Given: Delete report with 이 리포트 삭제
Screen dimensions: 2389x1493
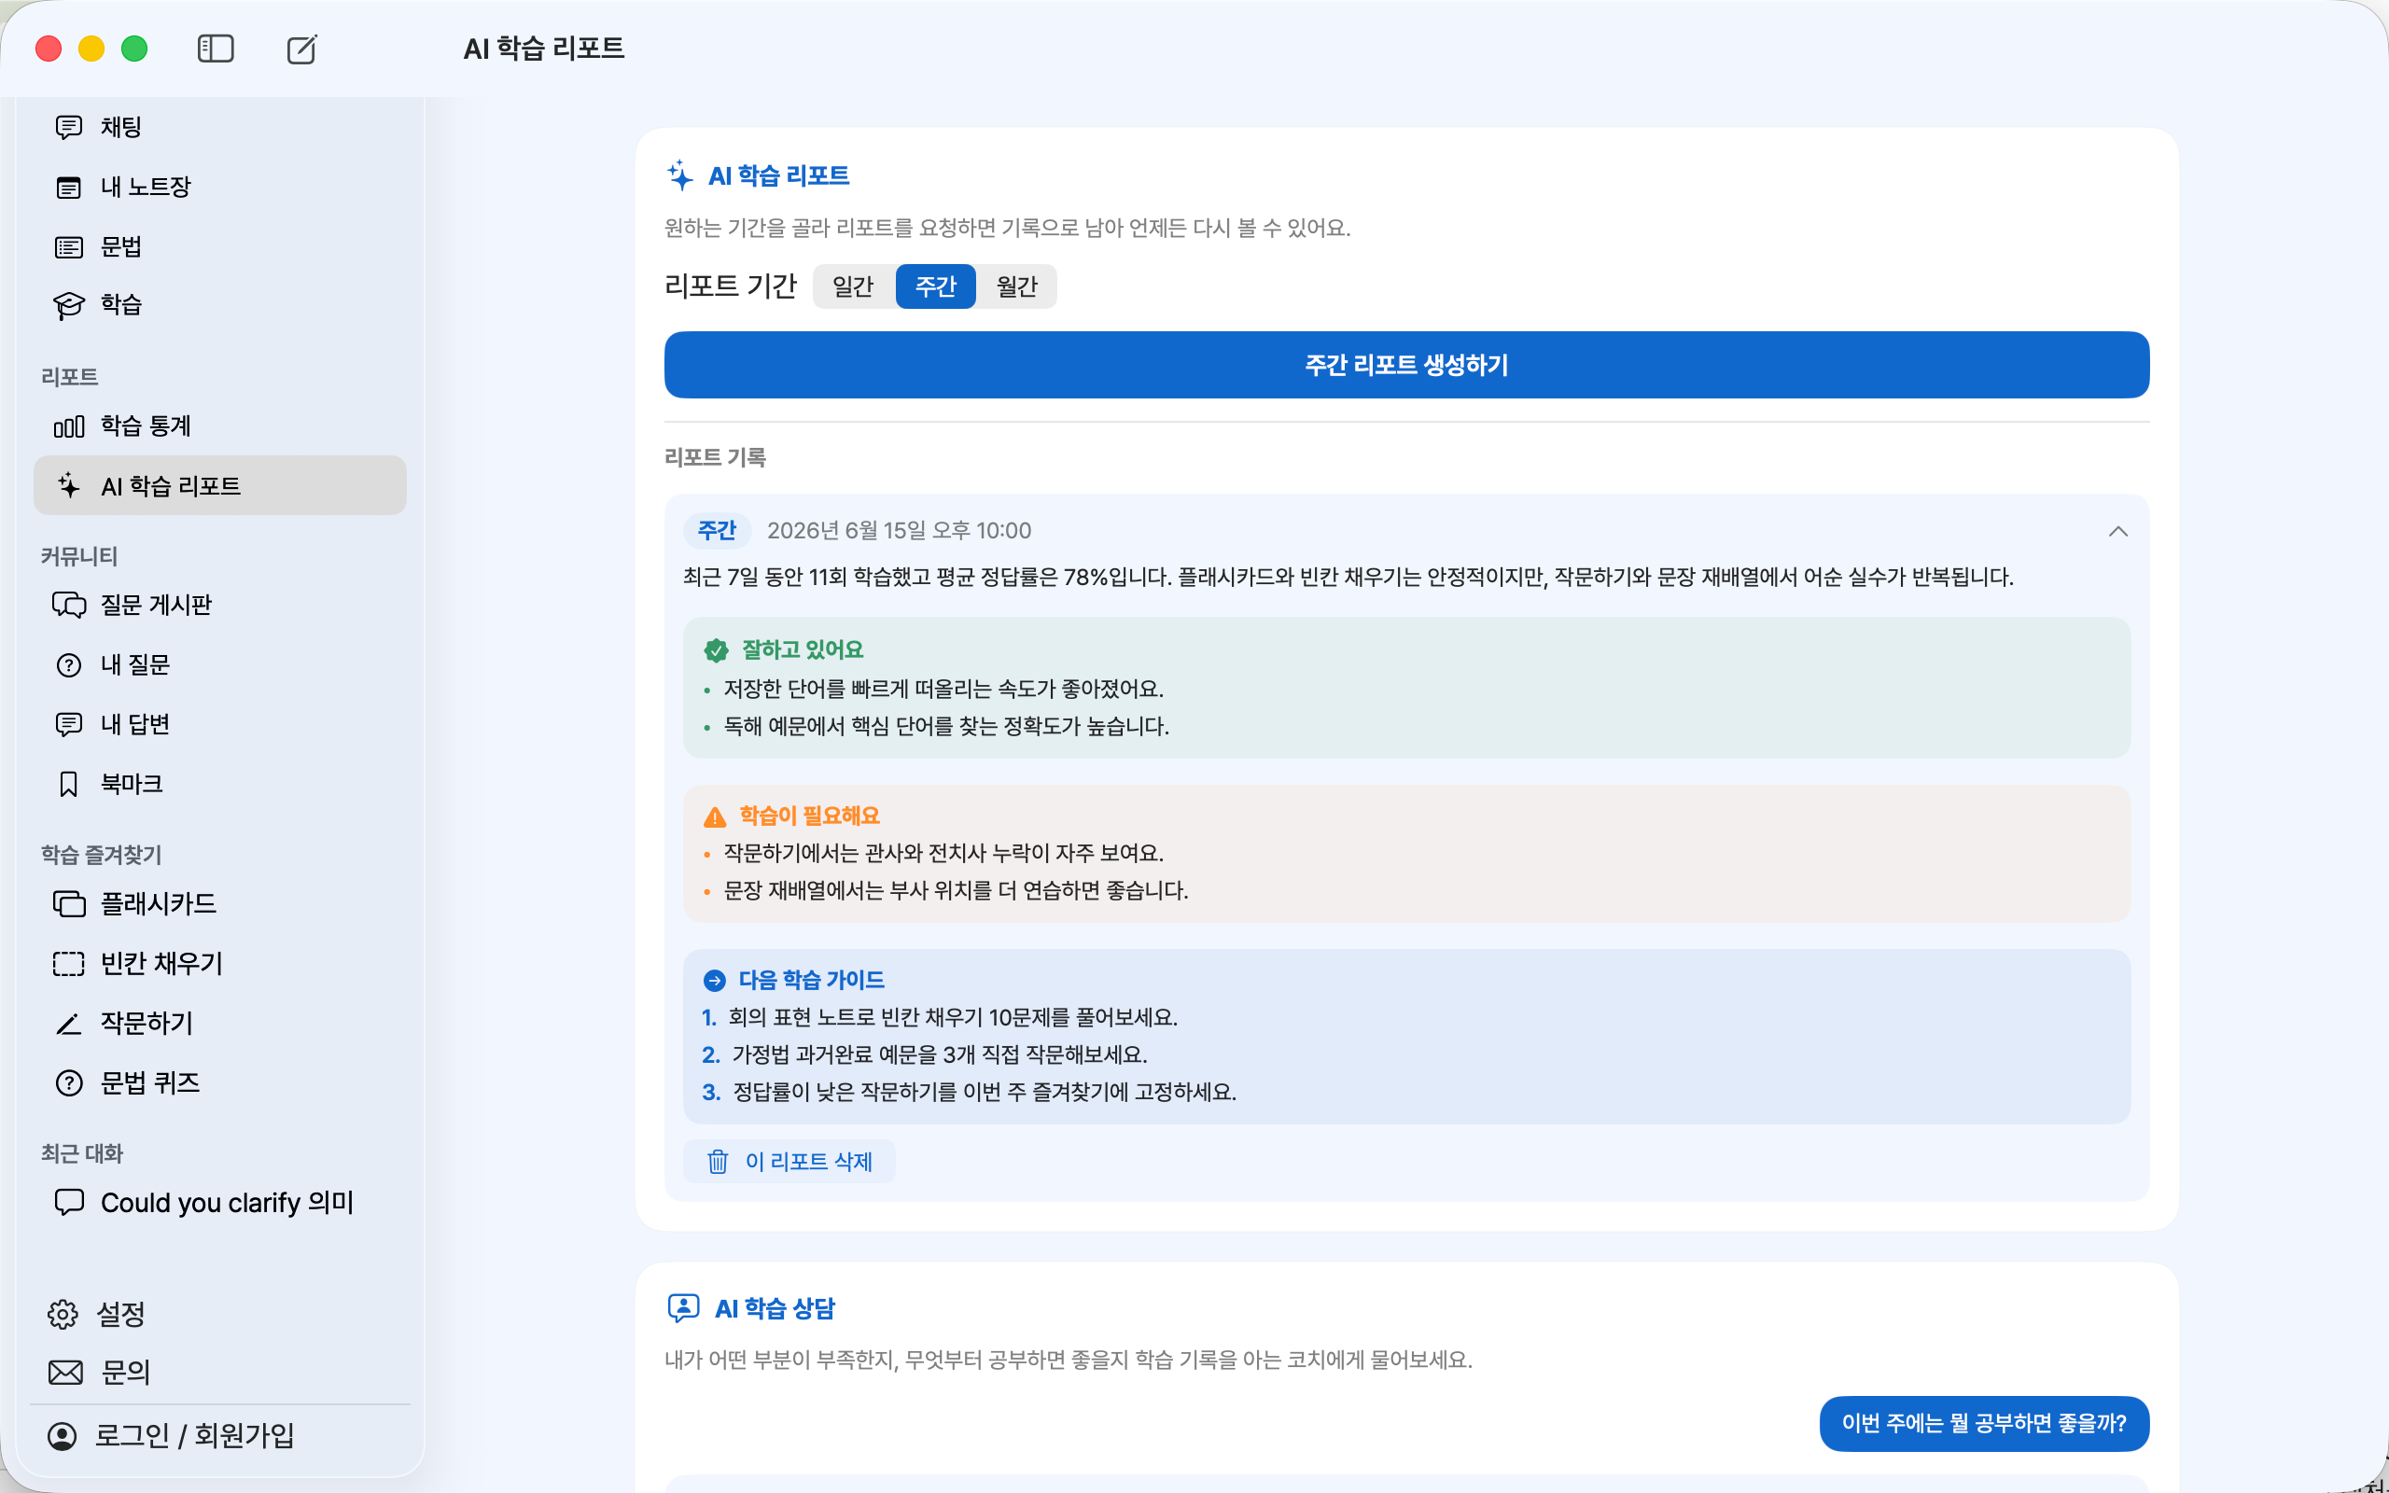Looking at the screenshot, I should coord(789,1161).
